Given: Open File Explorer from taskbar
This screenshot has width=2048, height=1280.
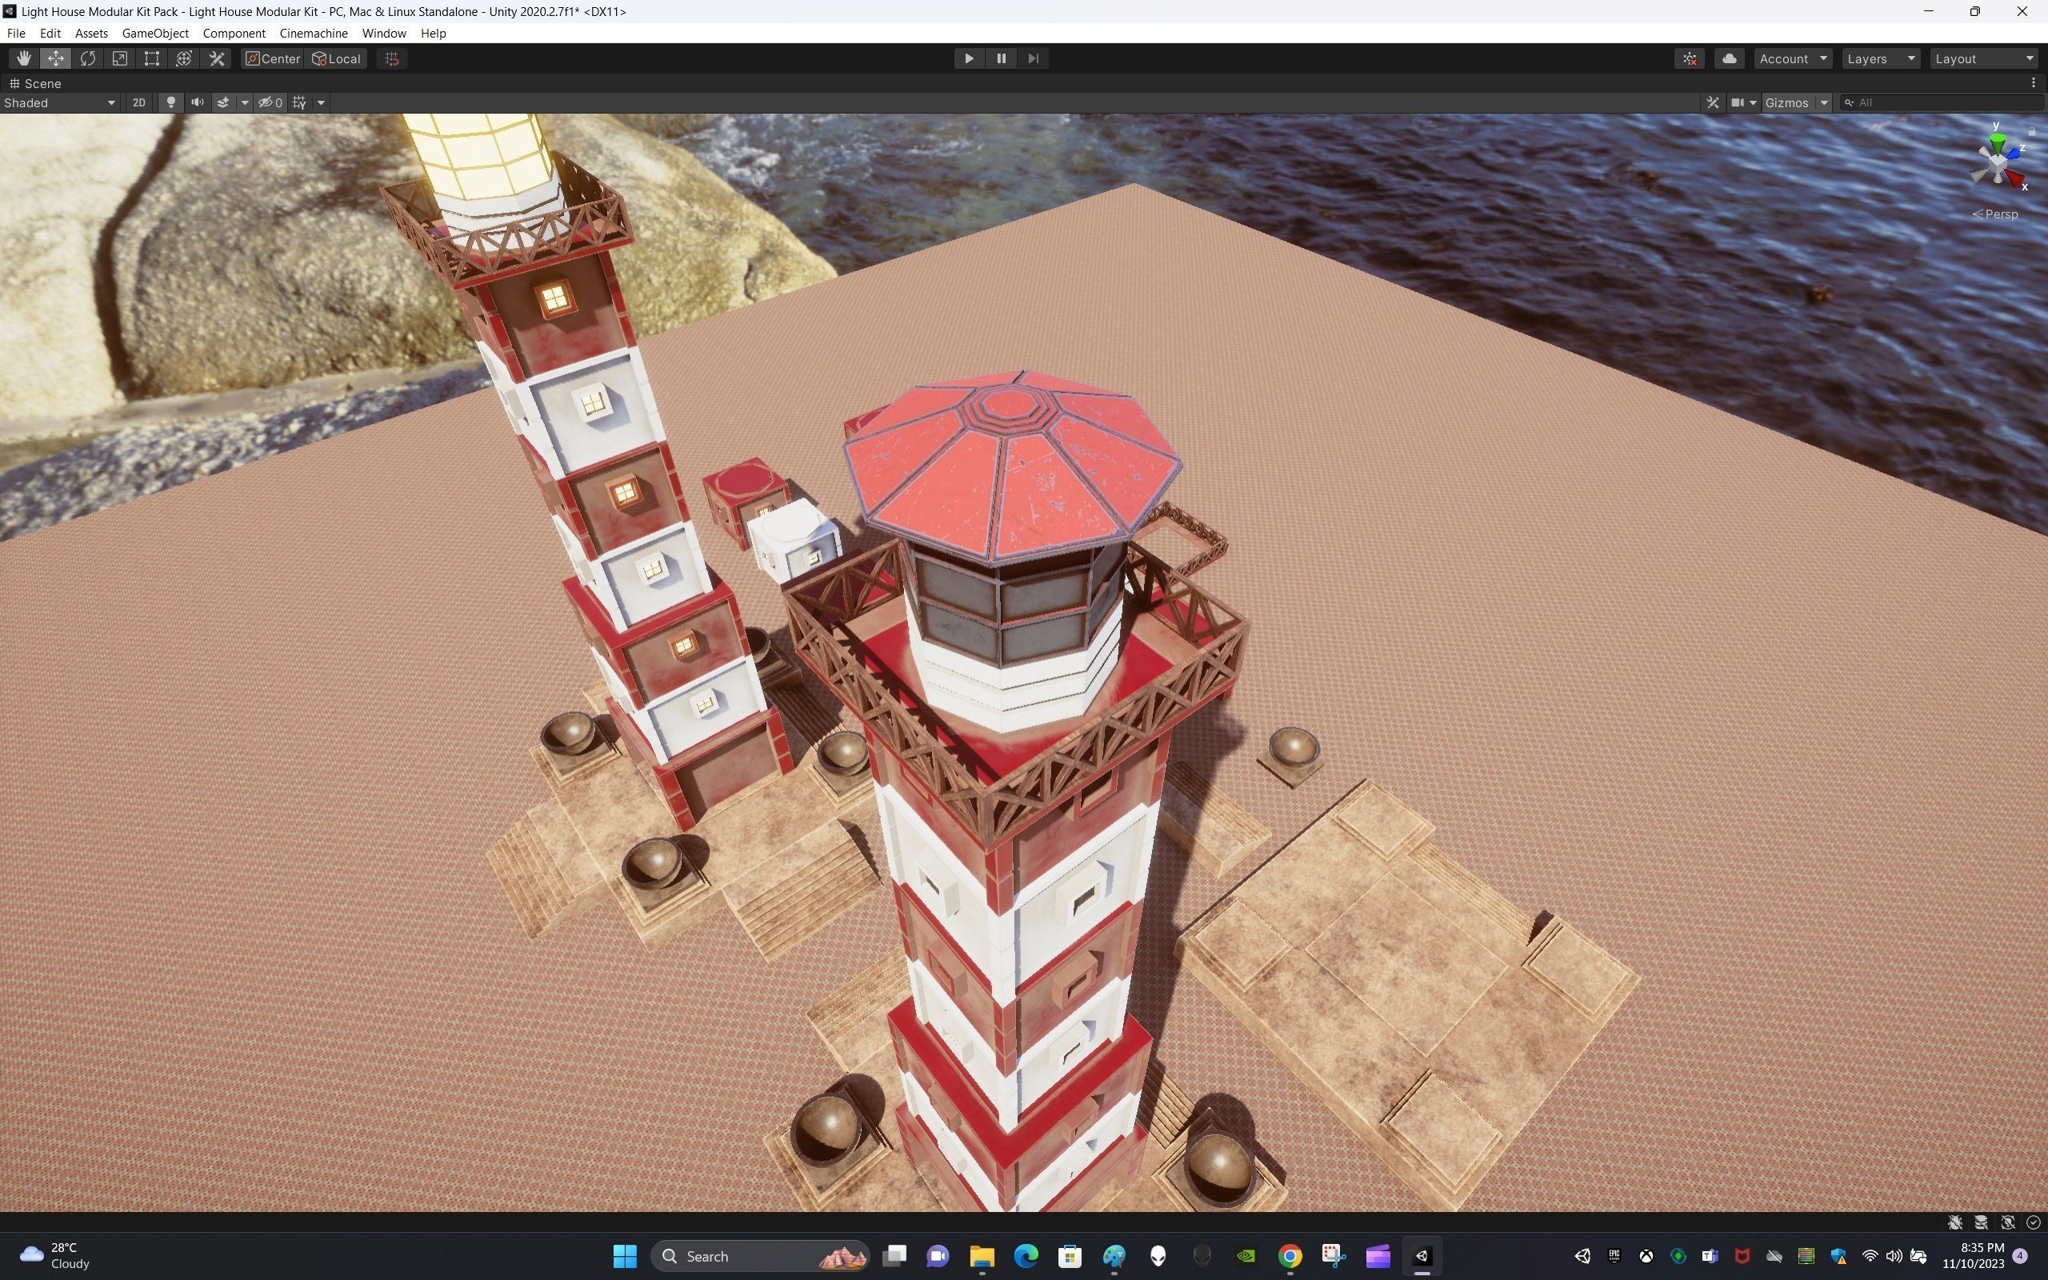Looking at the screenshot, I should coord(982,1256).
